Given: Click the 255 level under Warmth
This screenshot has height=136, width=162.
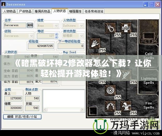Looking at the screenshot, I should point(134,35).
